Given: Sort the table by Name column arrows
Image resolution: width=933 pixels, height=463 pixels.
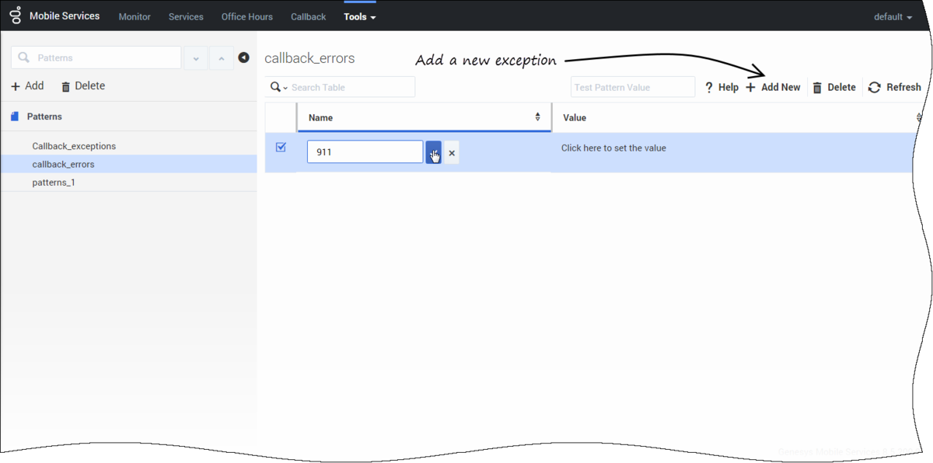Looking at the screenshot, I should [537, 117].
